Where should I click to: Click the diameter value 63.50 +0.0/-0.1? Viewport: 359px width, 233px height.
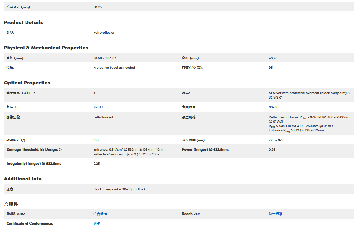pyautogui.click(x=105, y=58)
